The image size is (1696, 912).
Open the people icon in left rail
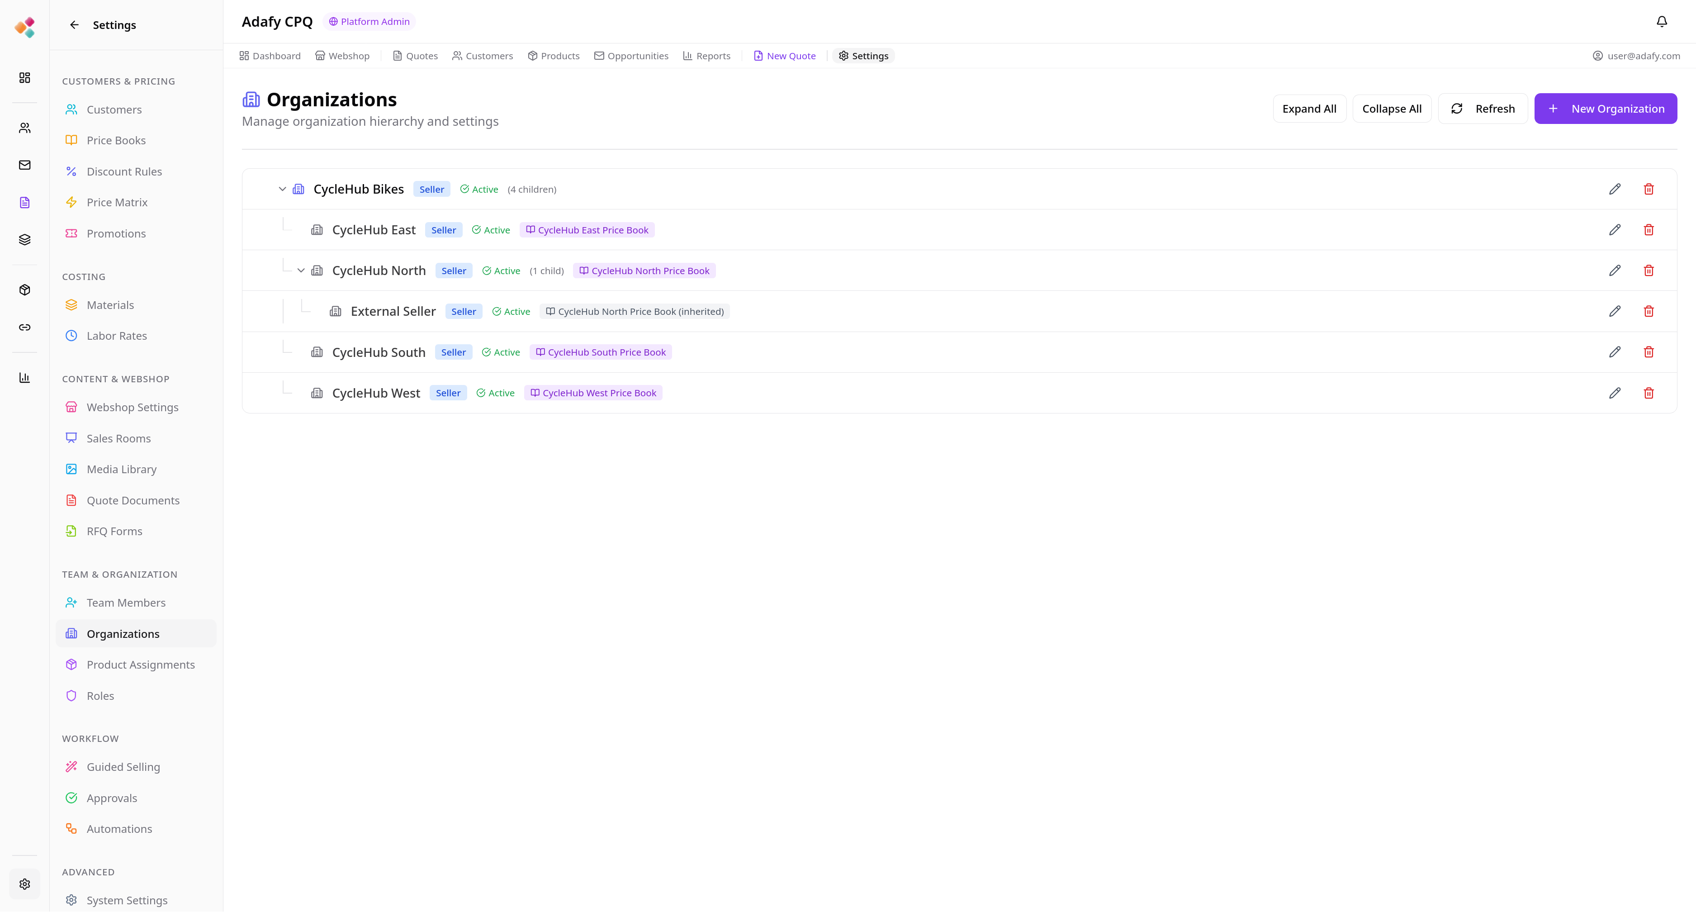25,128
